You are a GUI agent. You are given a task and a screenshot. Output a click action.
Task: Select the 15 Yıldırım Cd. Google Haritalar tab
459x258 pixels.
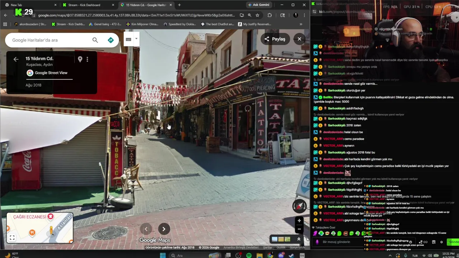[x=146, y=5]
